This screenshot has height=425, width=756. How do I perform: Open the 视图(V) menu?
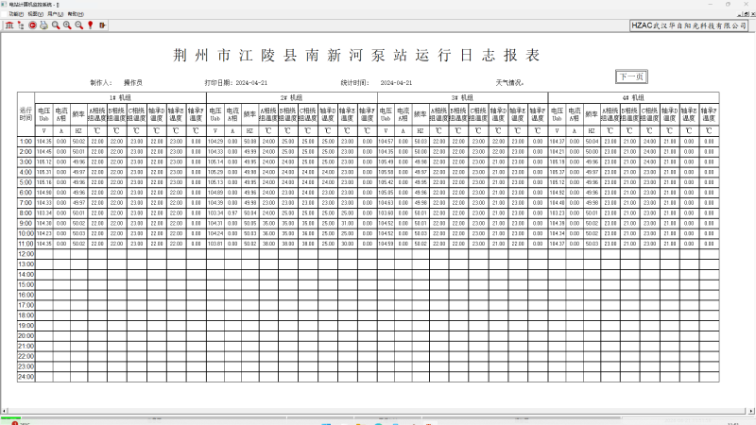point(36,14)
